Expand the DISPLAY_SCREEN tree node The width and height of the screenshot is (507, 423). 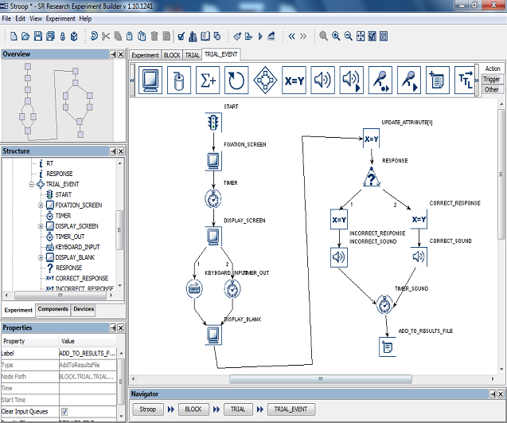pos(41,226)
